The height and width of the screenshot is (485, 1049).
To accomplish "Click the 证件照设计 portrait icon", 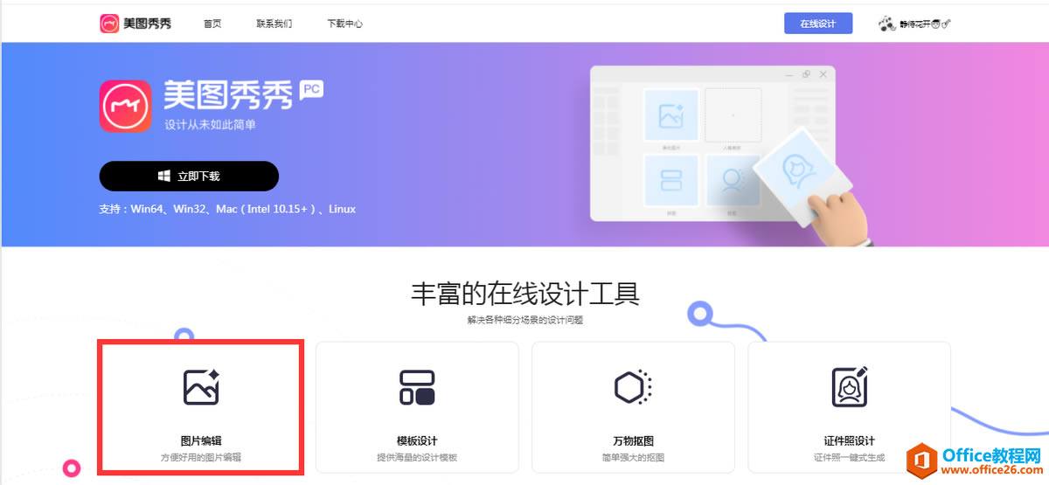I will tap(849, 386).
